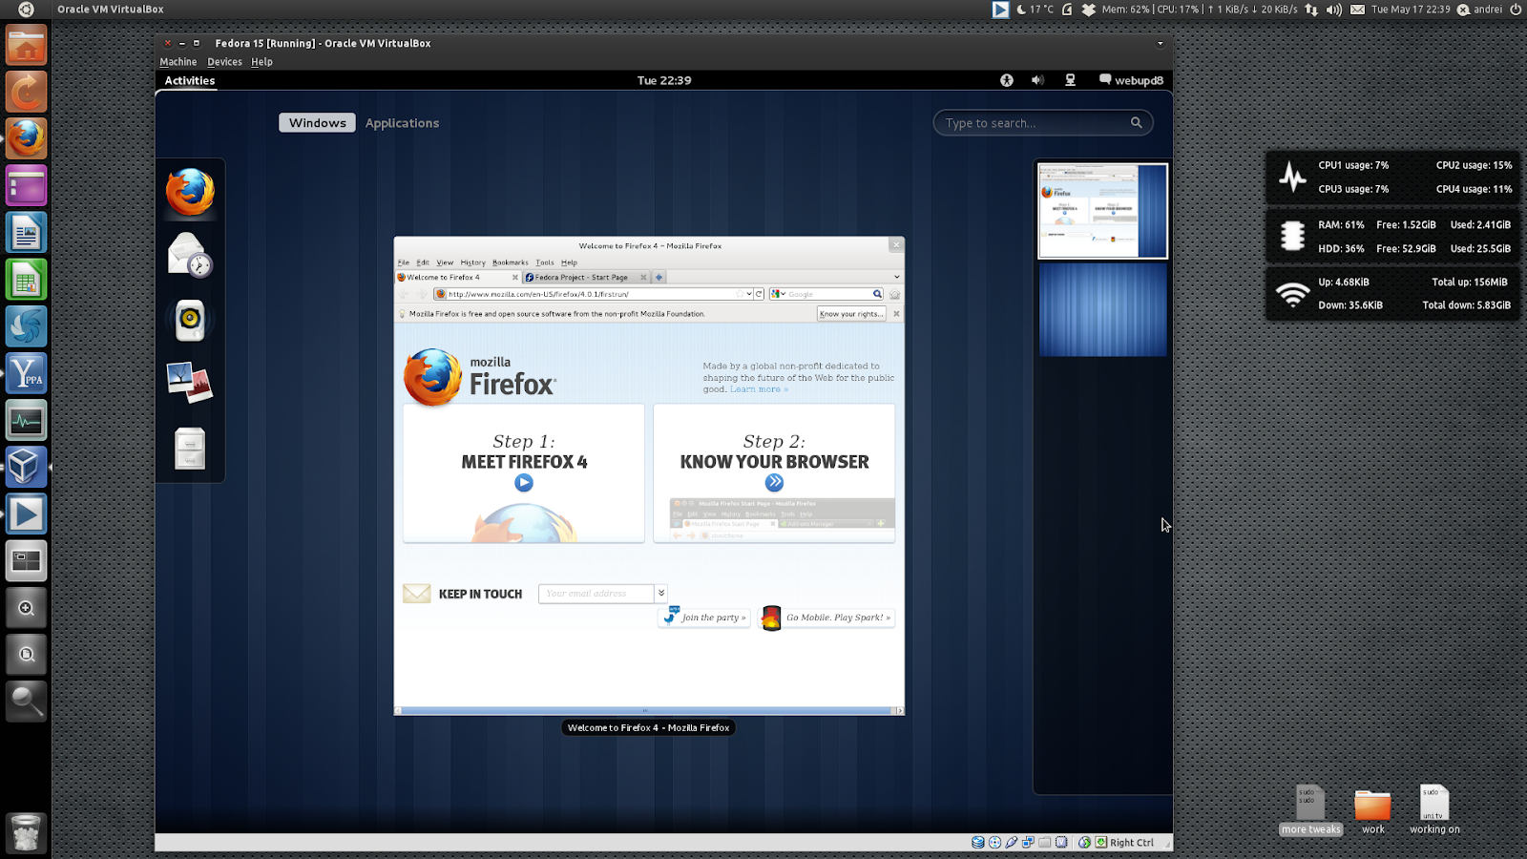Image resolution: width=1527 pixels, height=859 pixels.
Task: Open the Trash in Unity launcher
Action: 26,833
